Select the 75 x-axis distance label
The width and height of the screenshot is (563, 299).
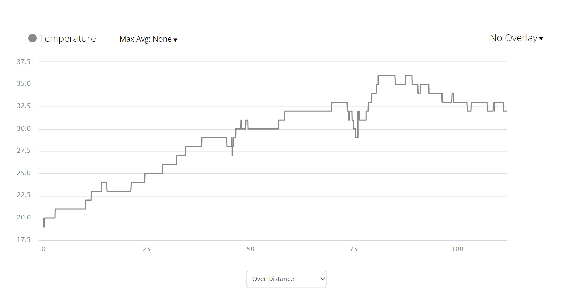(354, 249)
